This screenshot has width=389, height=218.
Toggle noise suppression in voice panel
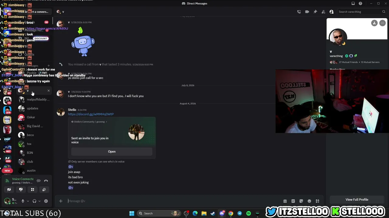[39, 181]
